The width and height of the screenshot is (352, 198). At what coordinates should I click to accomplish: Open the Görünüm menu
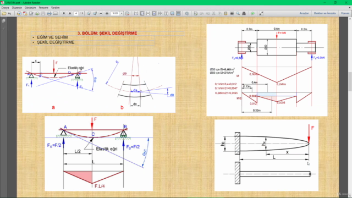pyautogui.click(x=30, y=8)
